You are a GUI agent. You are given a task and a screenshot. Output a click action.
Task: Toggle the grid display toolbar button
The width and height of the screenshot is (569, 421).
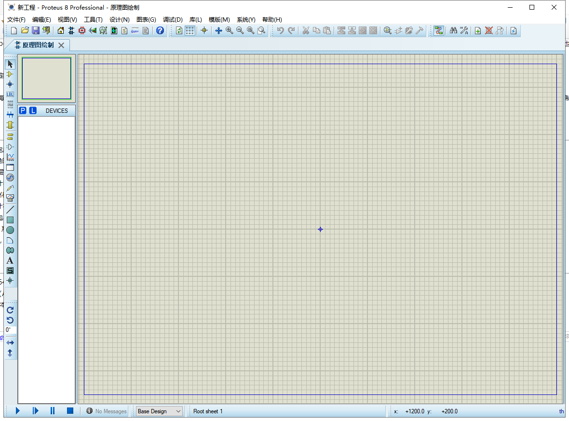(190, 30)
